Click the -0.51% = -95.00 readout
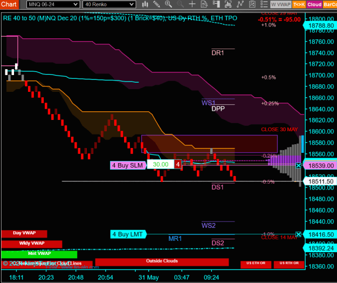Viewport: 337px width, 283px height. point(279,19)
